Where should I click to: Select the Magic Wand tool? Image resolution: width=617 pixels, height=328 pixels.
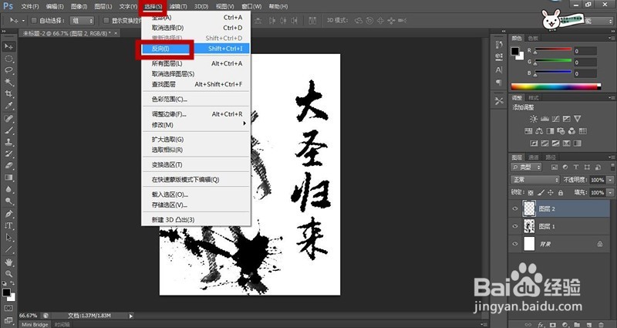point(8,83)
